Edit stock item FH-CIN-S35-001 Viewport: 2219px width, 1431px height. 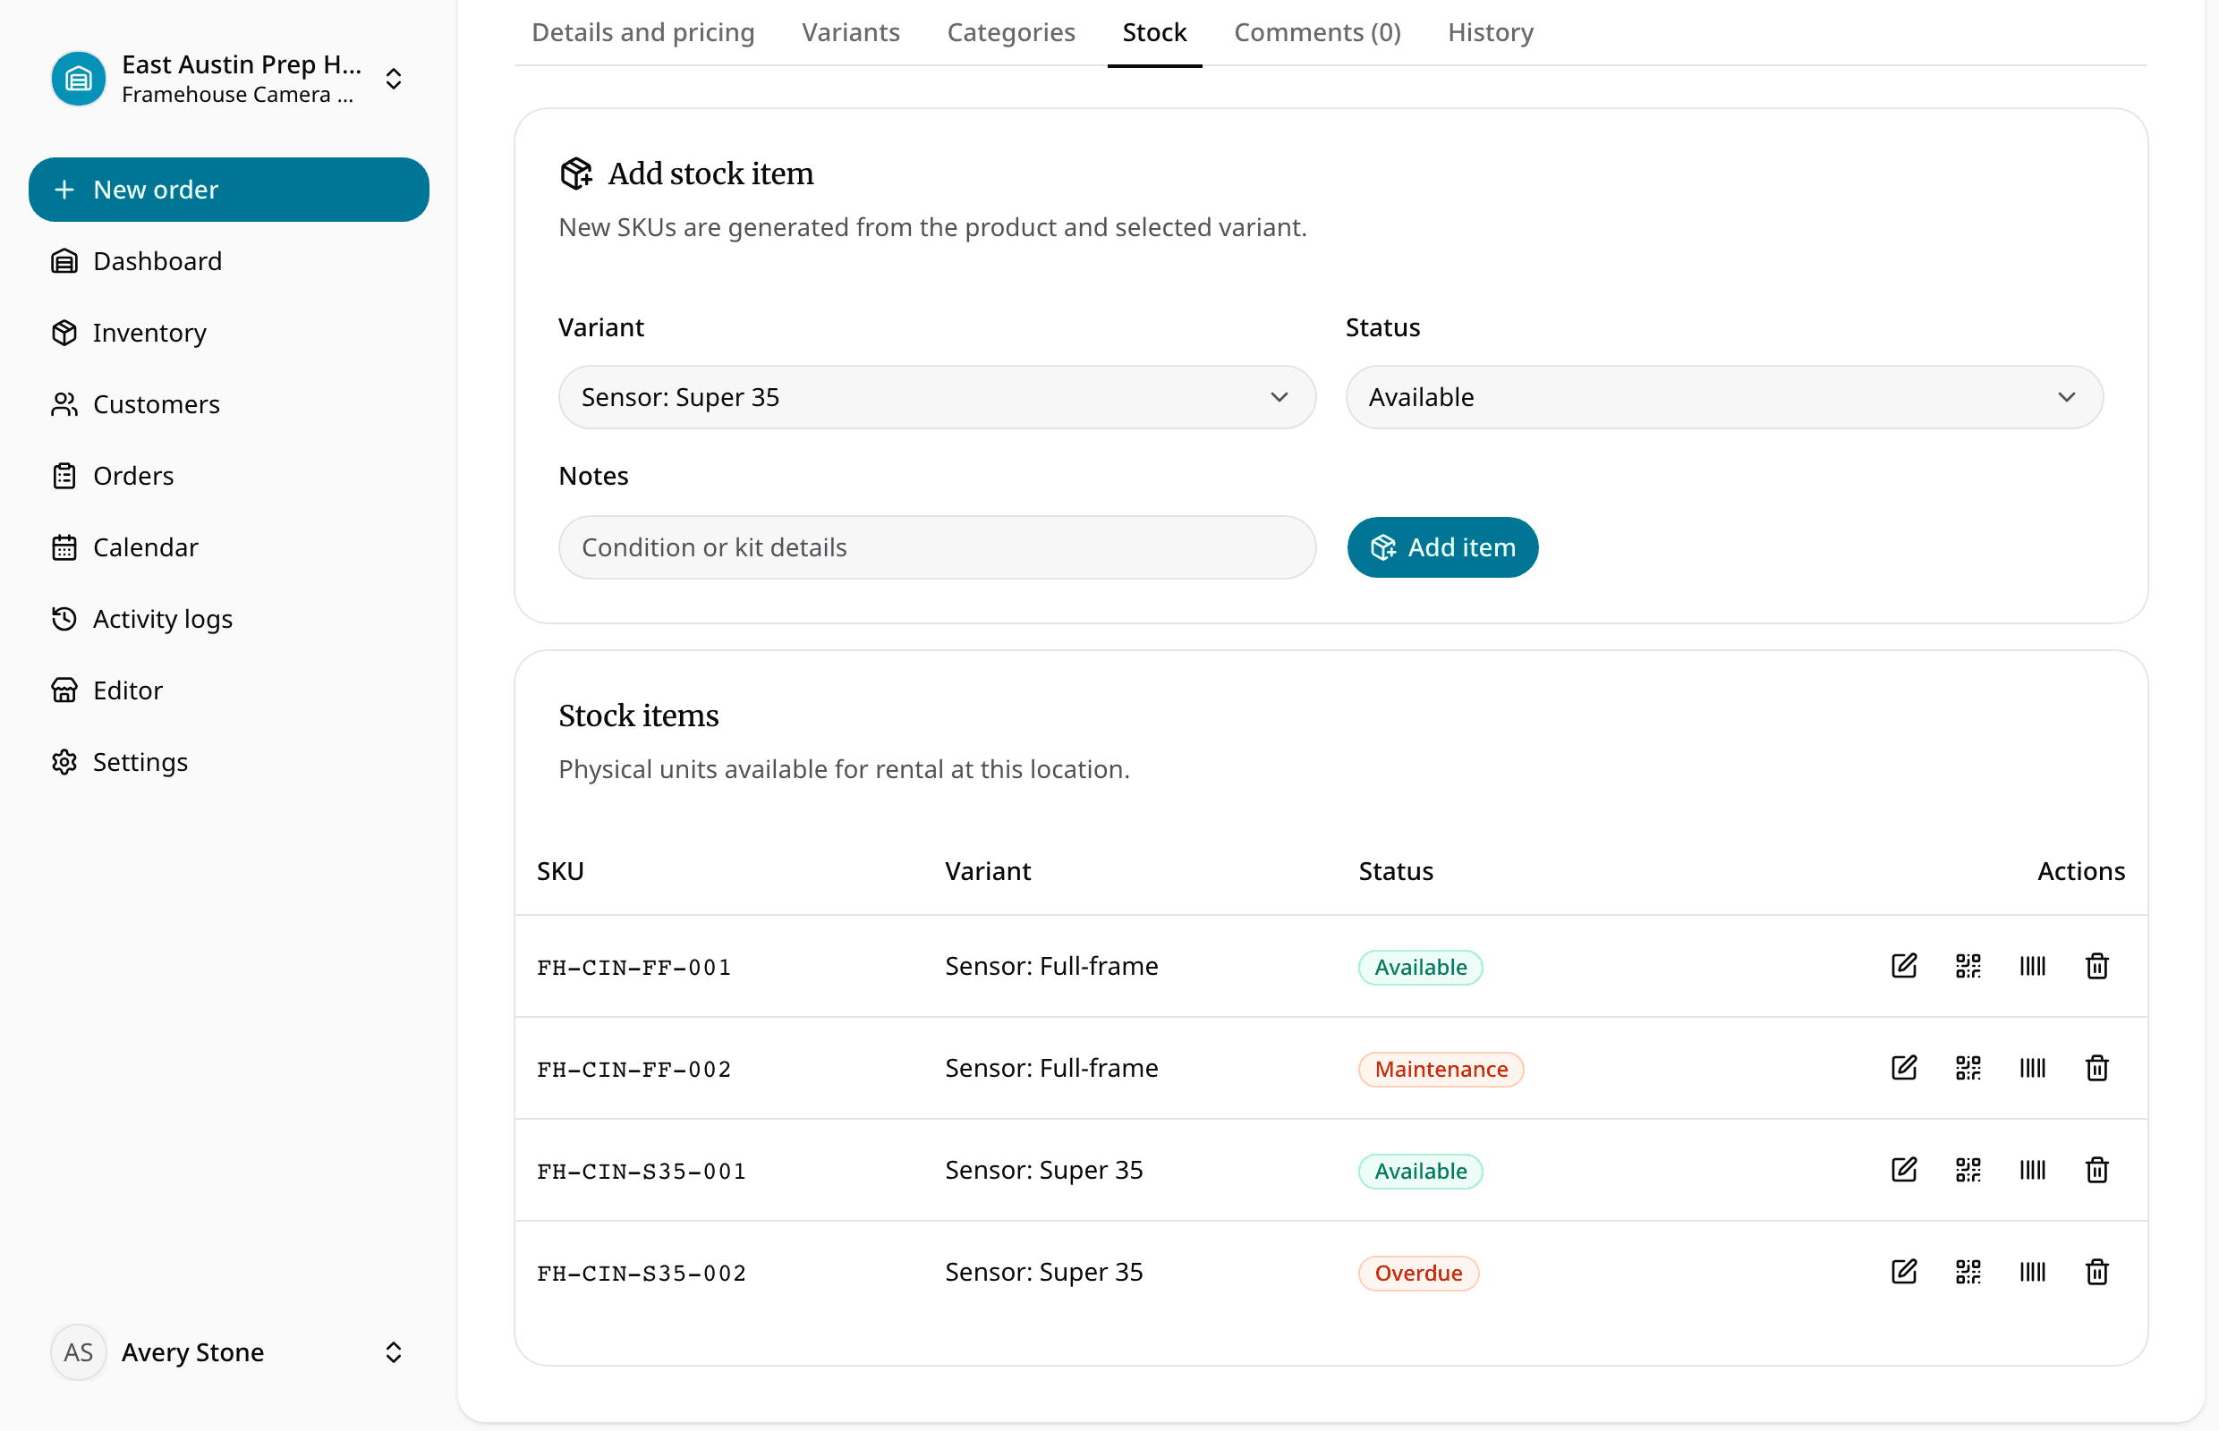1904,1169
